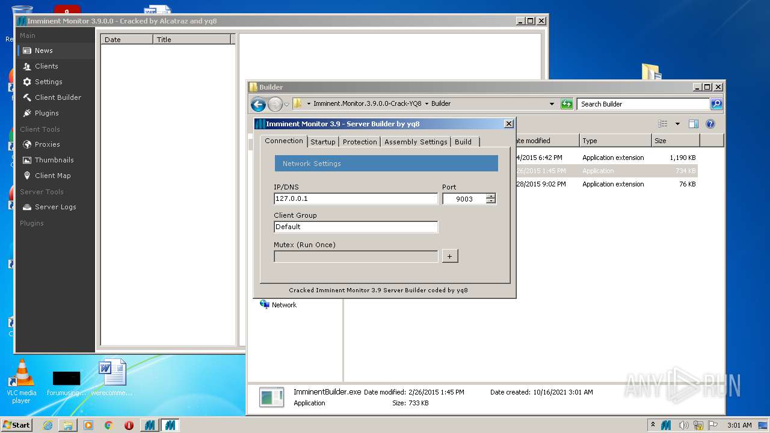The height and width of the screenshot is (433, 770).
Task: Focus the Search Builder box
Action: click(643, 104)
